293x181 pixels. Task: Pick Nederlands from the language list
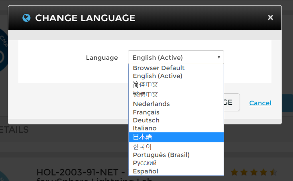[x=176, y=104]
